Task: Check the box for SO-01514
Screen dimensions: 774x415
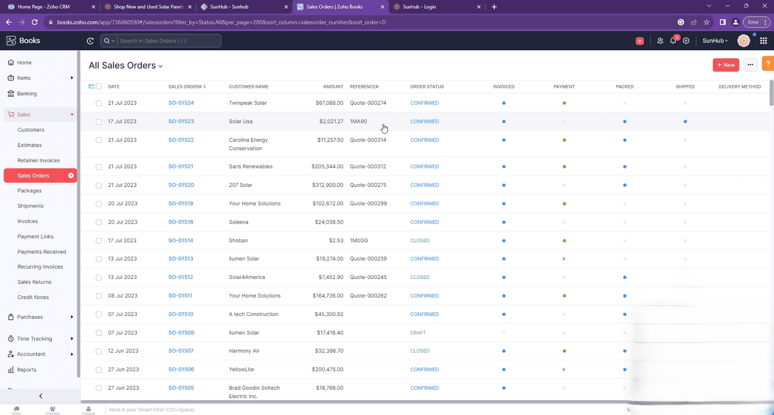Action: (x=99, y=241)
